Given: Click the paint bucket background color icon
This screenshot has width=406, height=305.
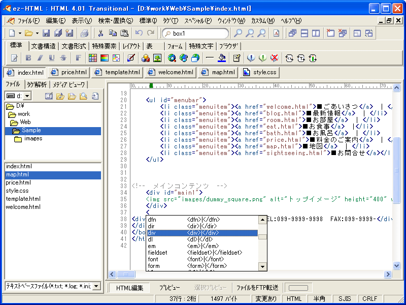Looking at the screenshot, I should (x=222, y=58).
